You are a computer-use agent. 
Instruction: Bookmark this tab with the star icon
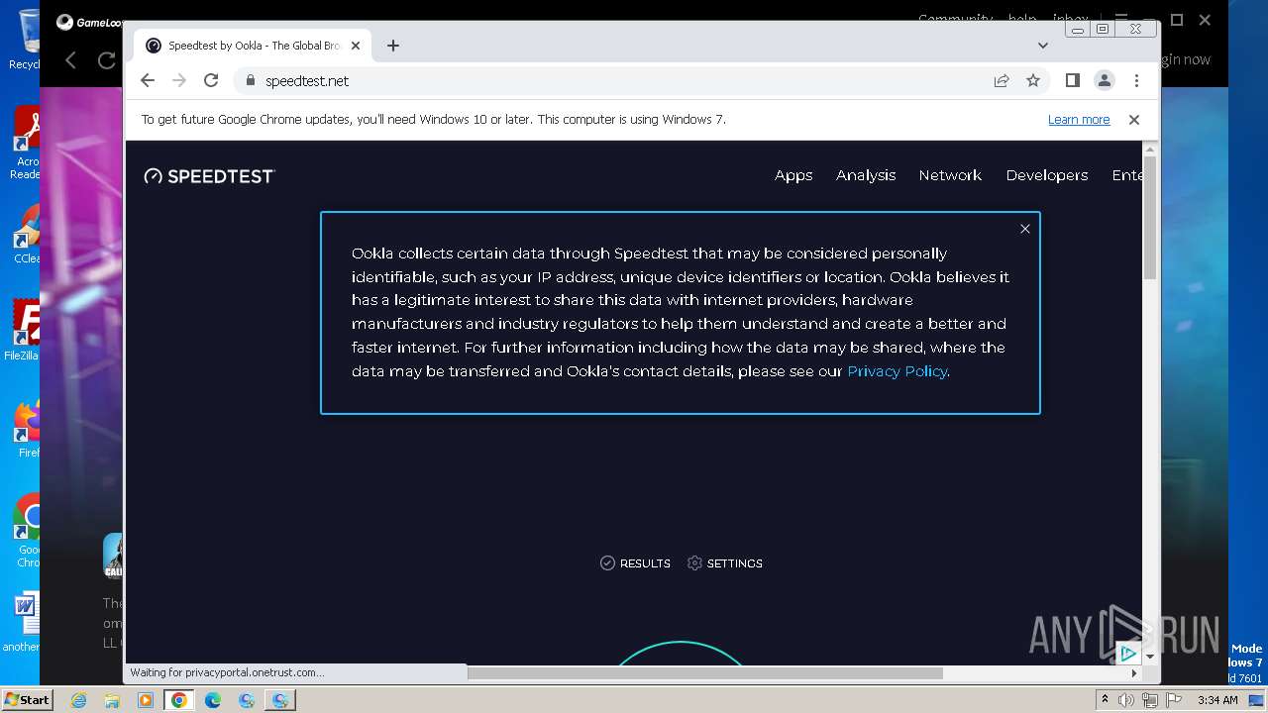pos(1033,80)
